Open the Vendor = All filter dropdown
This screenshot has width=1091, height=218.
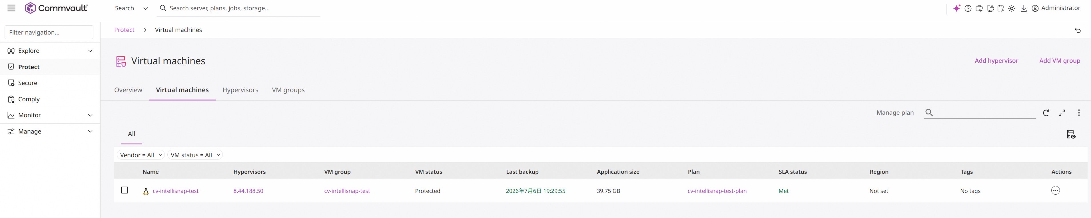tap(141, 155)
